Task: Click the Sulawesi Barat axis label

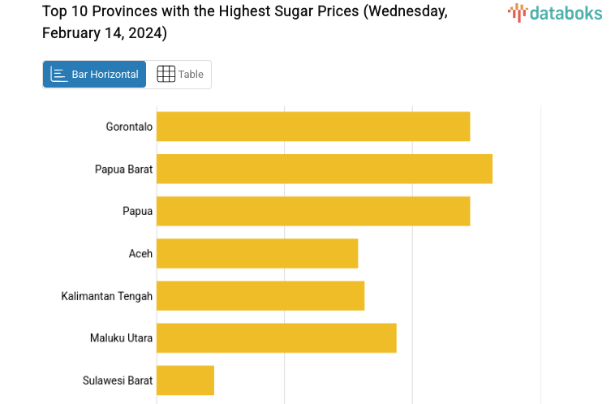Action: coord(118,380)
